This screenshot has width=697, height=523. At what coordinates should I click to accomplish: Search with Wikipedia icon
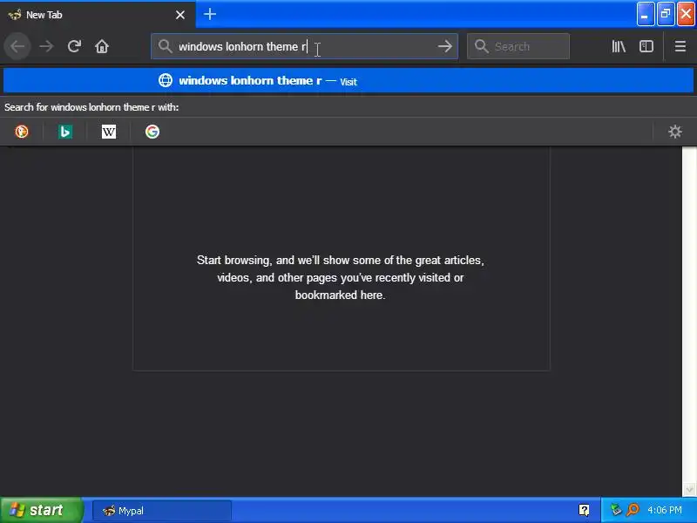tap(109, 132)
